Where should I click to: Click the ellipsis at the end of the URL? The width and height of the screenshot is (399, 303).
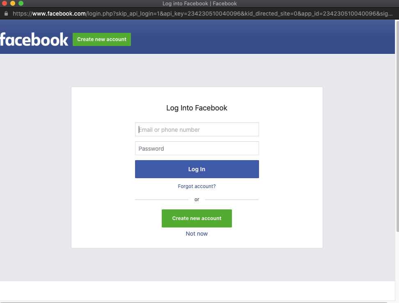[390, 14]
